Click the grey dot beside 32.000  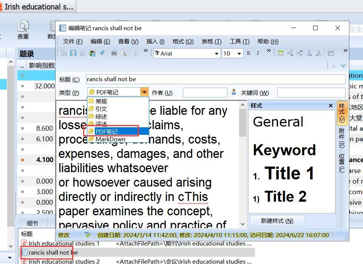[22, 86]
